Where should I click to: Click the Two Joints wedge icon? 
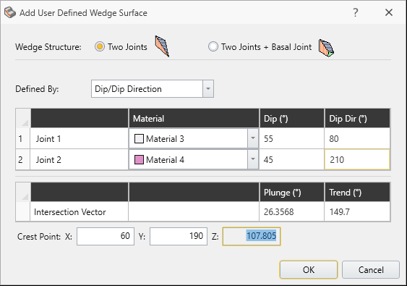(162, 46)
